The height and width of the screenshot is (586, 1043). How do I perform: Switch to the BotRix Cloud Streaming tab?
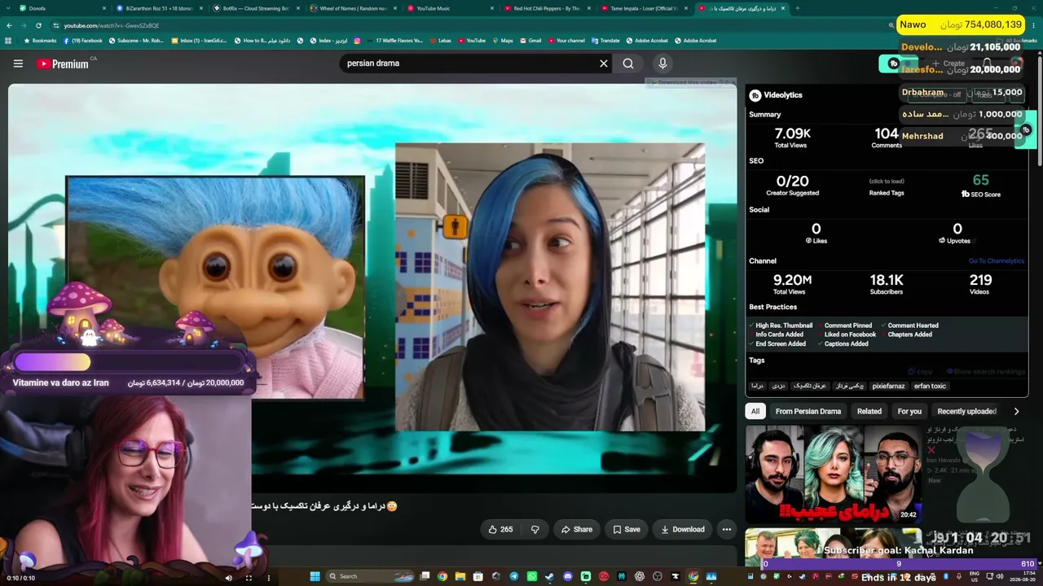[255, 8]
